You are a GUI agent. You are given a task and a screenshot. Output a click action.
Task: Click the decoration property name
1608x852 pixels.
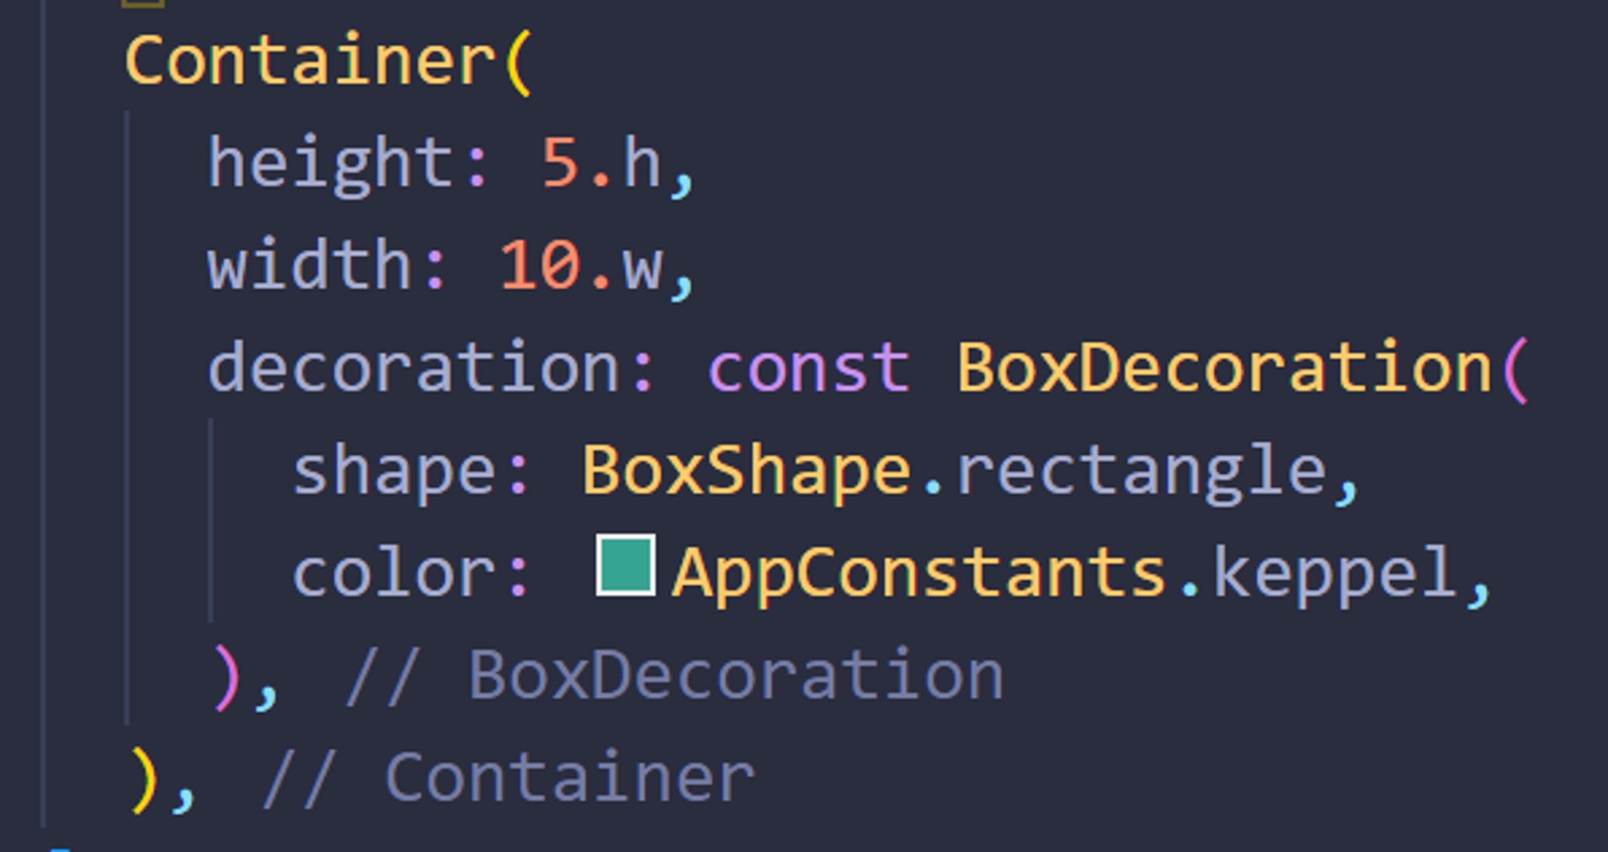pos(414,367)
